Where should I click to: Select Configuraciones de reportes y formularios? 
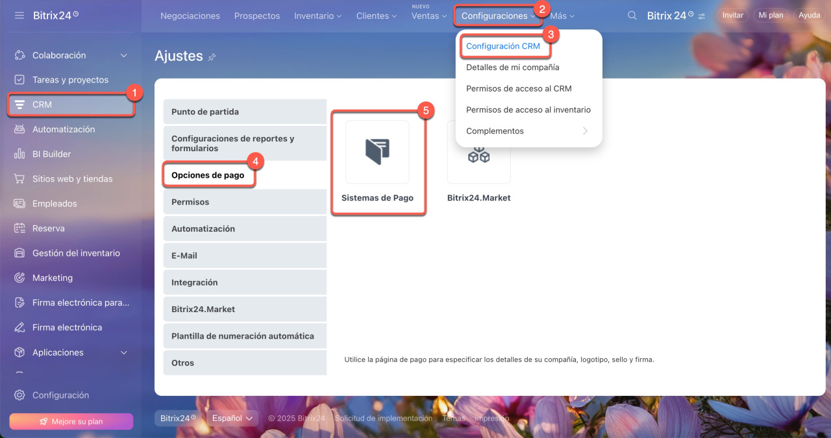pyautogui.click(x=245, y=143)
